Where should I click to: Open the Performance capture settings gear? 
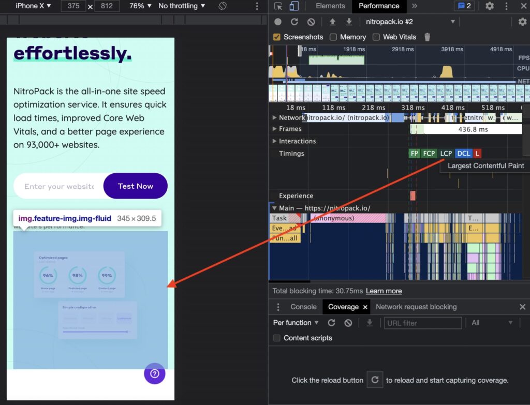click(x=522, y=22)
